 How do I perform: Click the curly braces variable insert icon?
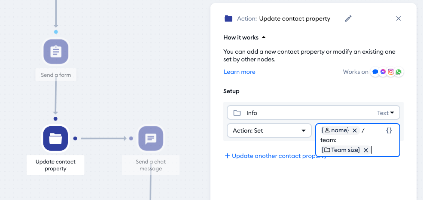pos(389,130)
